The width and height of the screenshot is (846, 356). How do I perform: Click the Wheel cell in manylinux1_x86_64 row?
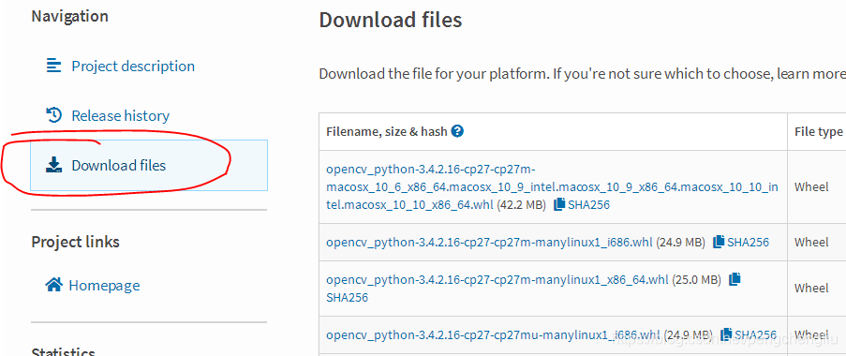pos(811,288)
